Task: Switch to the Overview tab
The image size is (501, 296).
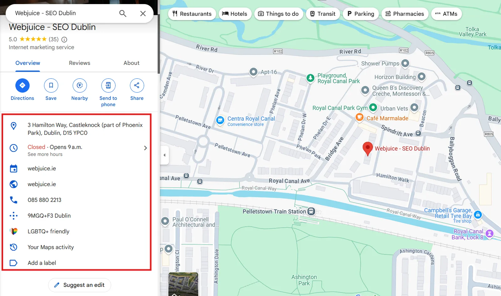Action: (28, 63)
